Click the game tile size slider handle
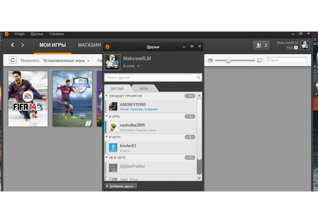 click(228, 60)
